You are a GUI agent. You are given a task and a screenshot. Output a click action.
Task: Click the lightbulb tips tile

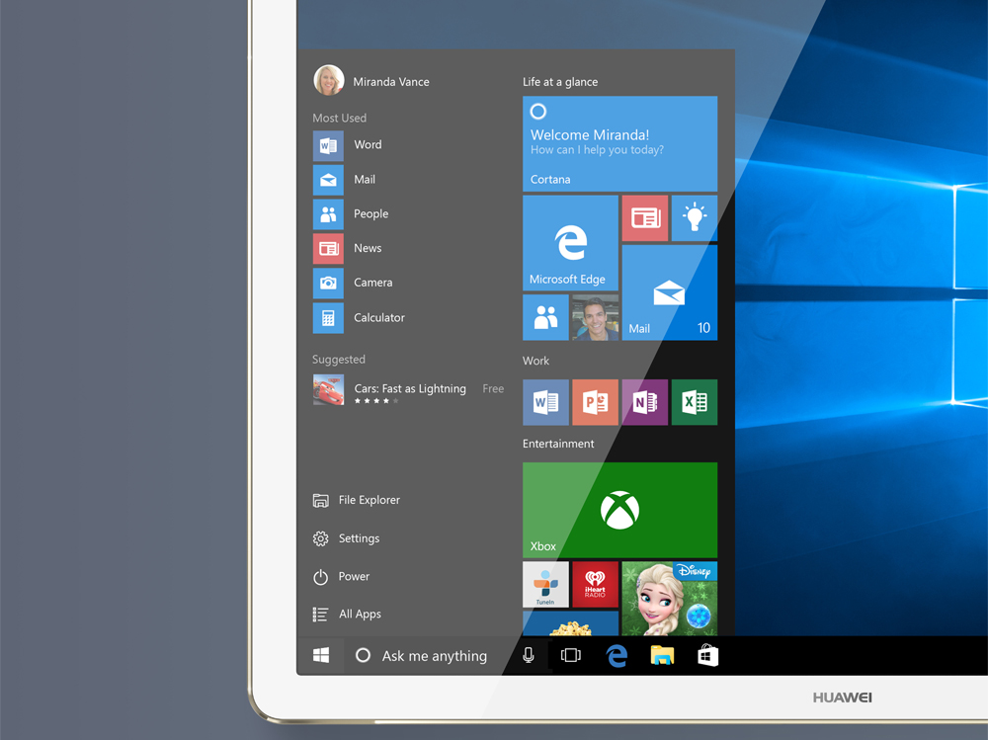click(x=695, y=218)
